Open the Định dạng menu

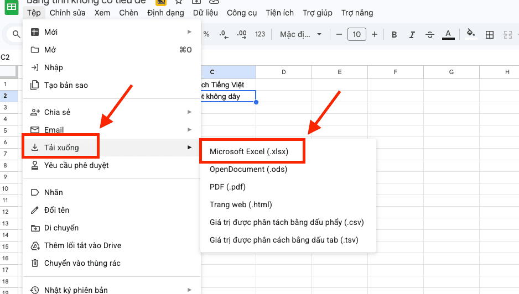tap(165, 13)
